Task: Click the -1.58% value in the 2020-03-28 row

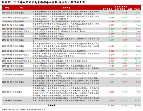Action: pos(111,82)
